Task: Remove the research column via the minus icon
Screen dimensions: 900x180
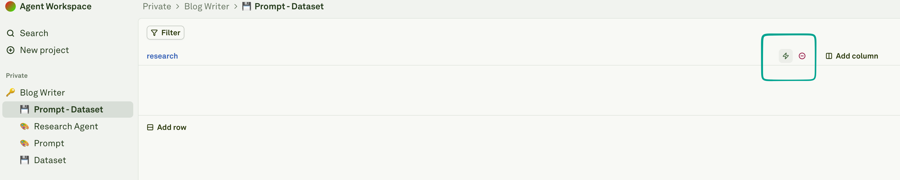Action: (802, 56)
